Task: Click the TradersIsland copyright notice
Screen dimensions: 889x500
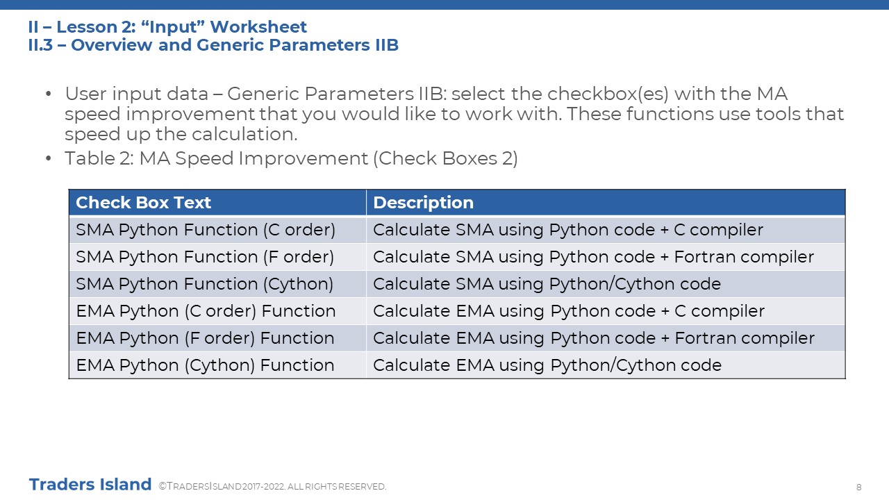Action: point(272,486)
